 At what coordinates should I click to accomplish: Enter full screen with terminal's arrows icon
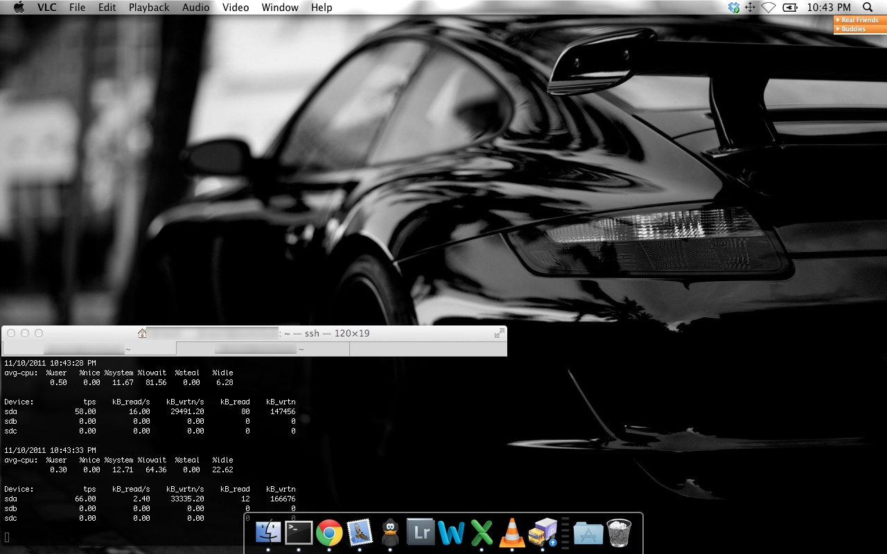(x=499, y=333)
